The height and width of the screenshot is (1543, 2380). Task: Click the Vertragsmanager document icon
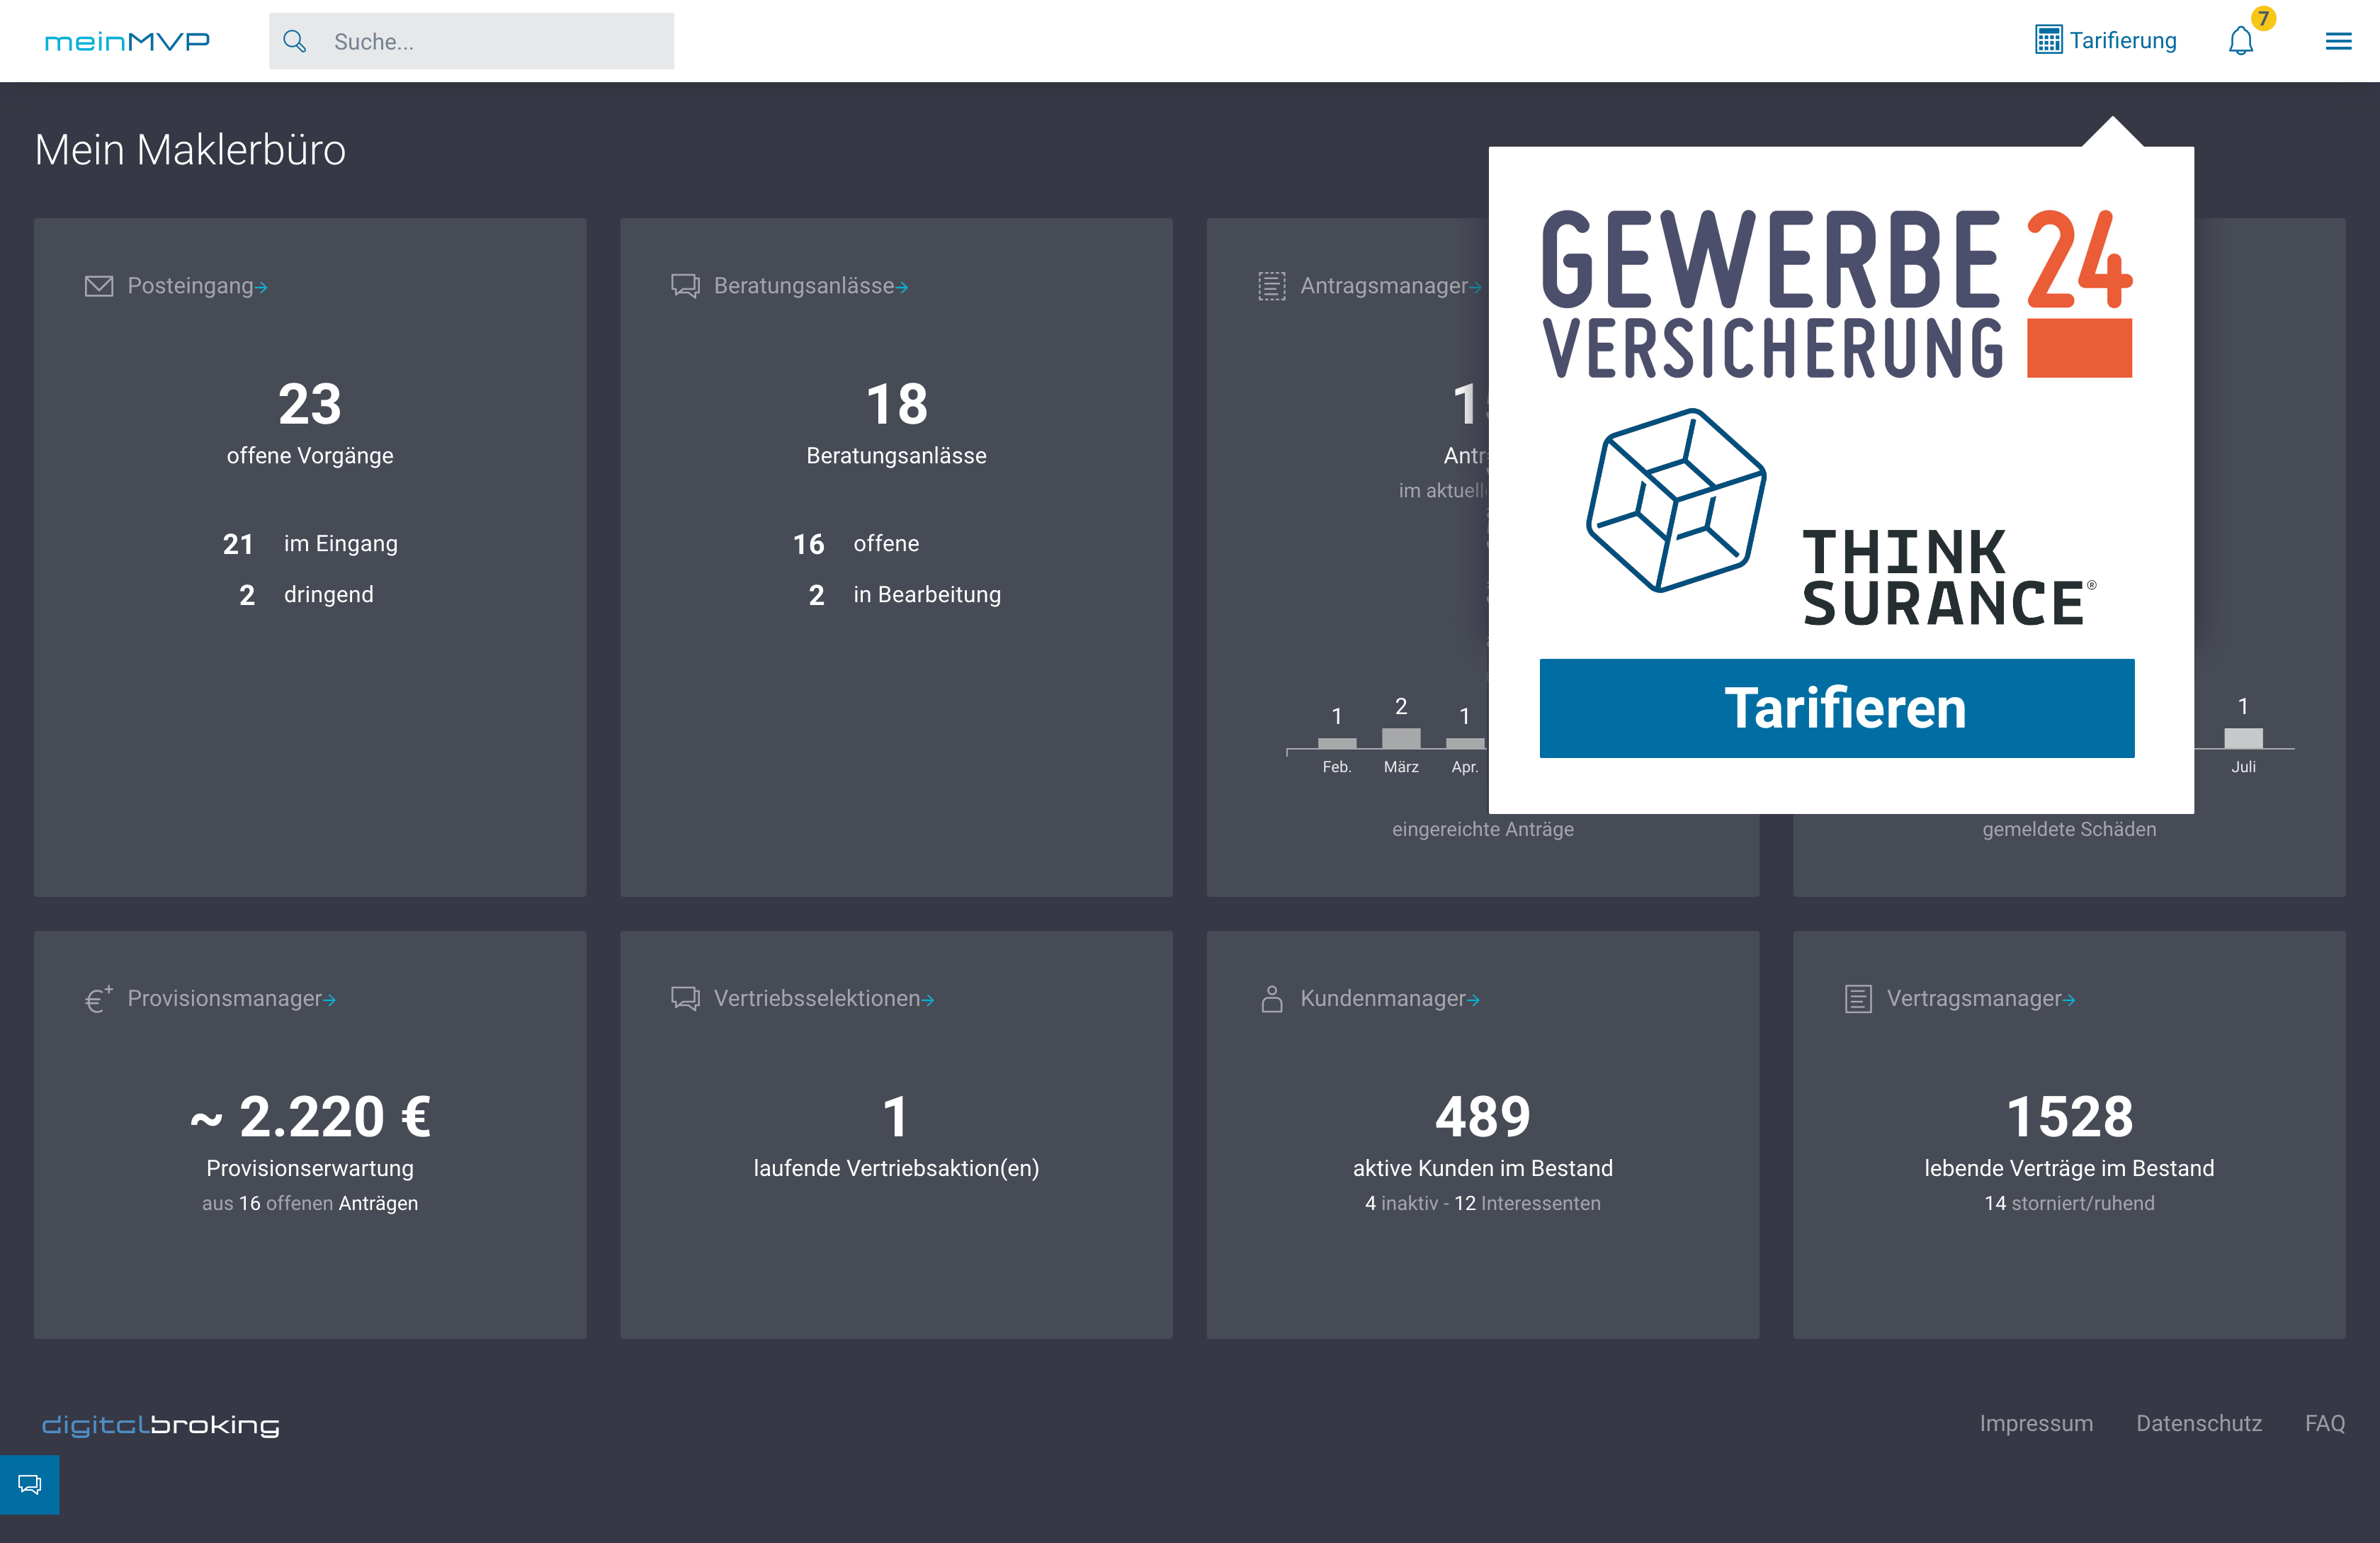click(x=1857, y=998)
